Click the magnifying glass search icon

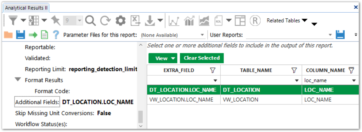point(90,21)
